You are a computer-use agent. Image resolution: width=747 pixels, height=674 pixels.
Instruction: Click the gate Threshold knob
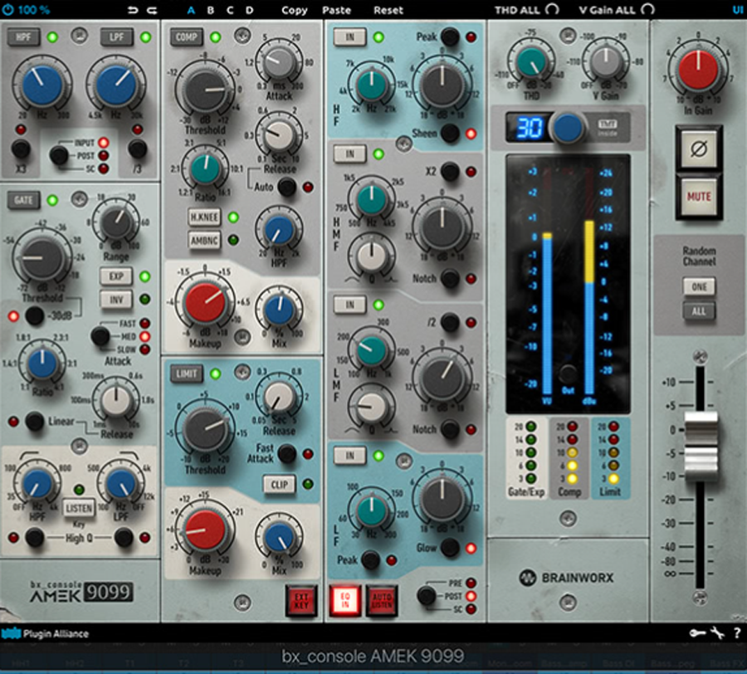tap(42, 258)
